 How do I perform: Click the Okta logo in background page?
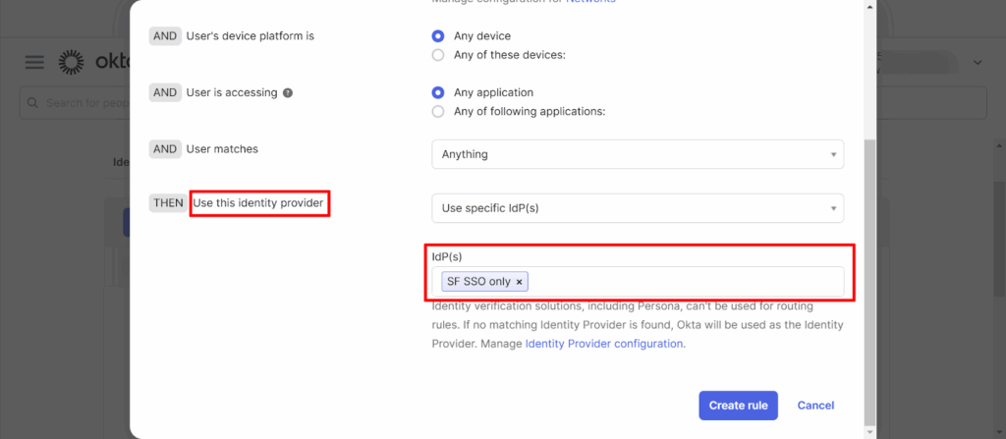tap(94, 62)
